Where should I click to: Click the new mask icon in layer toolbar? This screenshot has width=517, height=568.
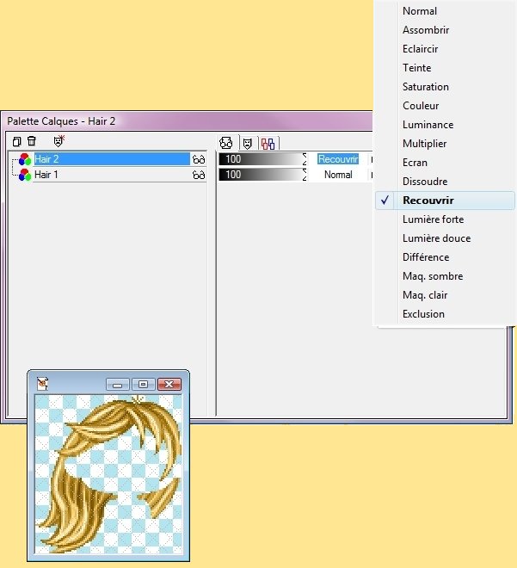pos(58,141)
